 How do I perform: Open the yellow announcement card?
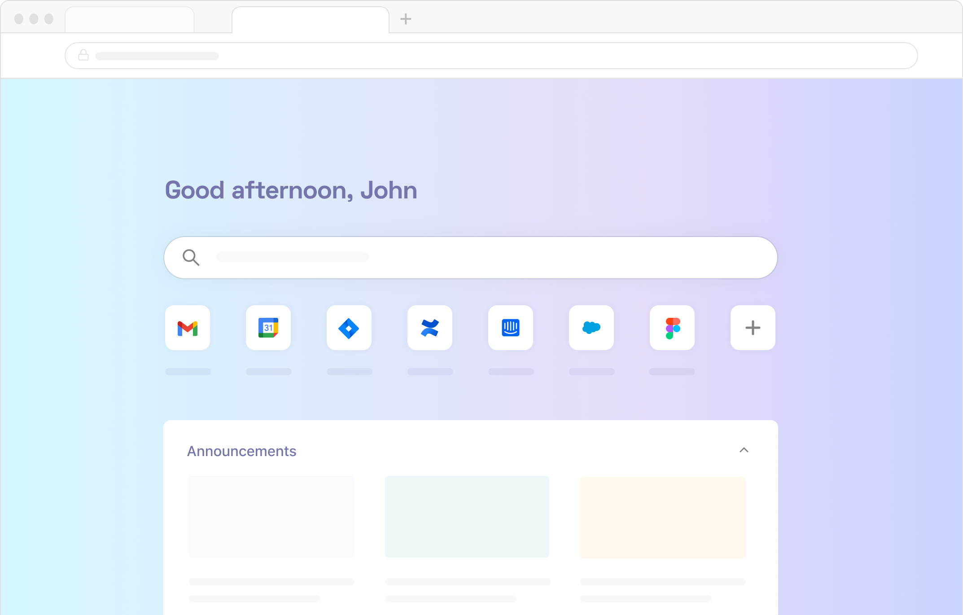click(x=662, y=517)
